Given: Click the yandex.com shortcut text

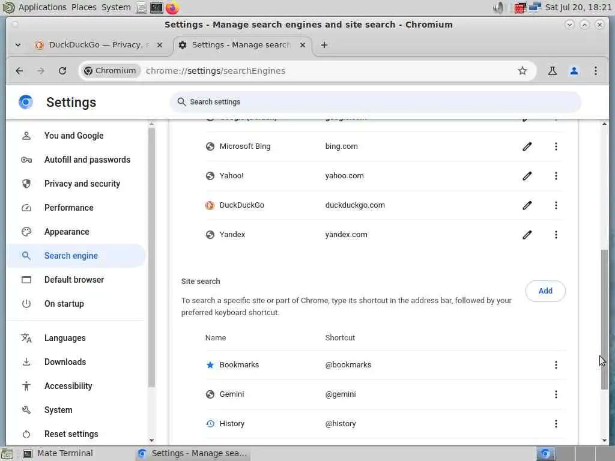Looking at the screenshot, I should [346, 235].
